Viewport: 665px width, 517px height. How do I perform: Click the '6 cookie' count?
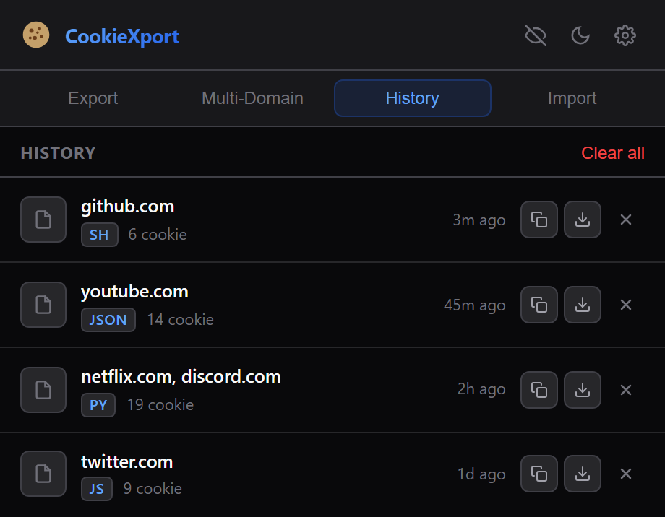(x=158, y=235)
